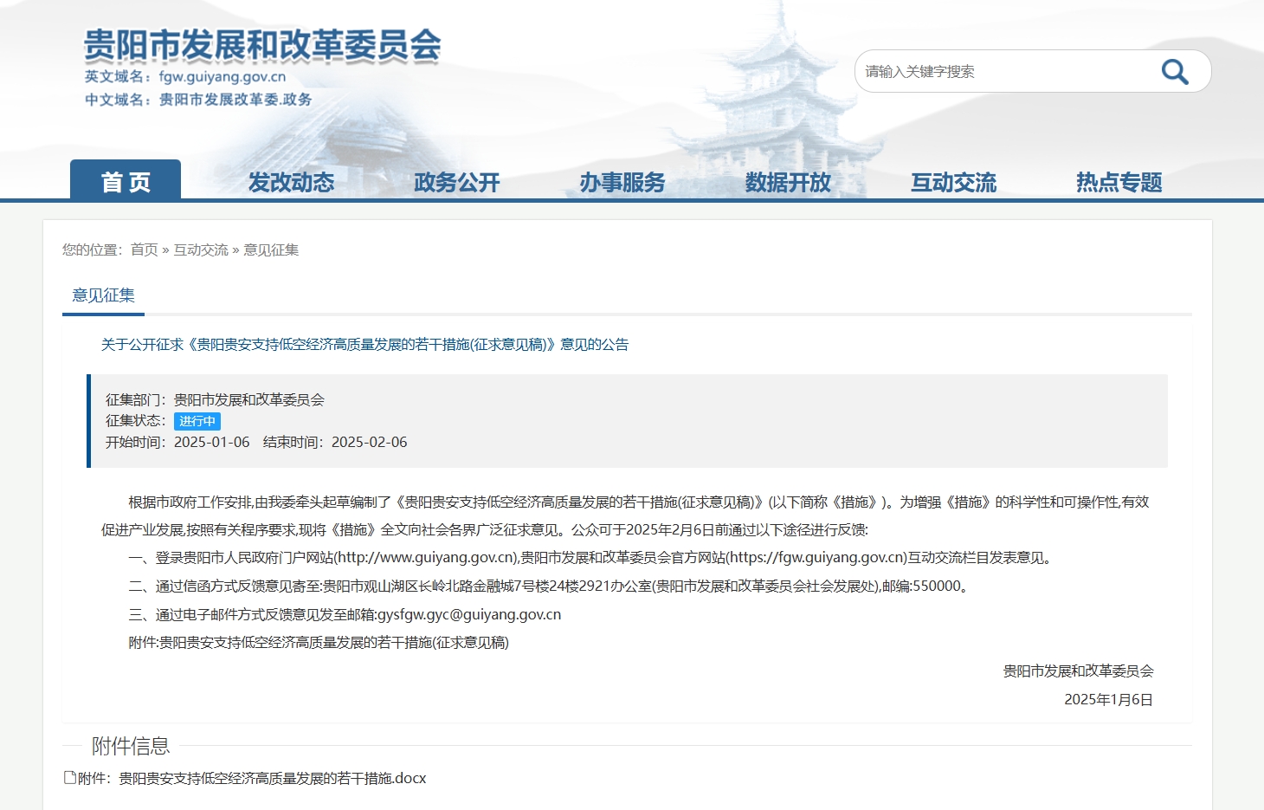Open the announcement title link 关于公开征求
The image size is (1264, 810).
[364, 344]
